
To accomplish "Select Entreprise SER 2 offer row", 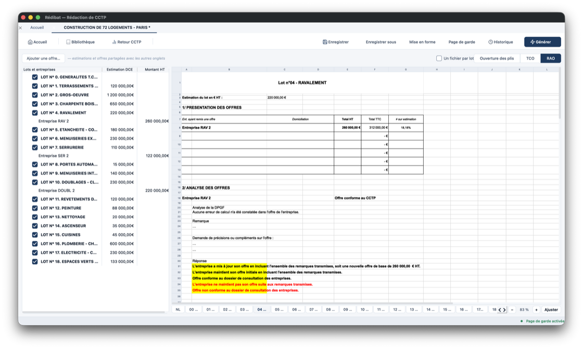I will click(96, 156).
